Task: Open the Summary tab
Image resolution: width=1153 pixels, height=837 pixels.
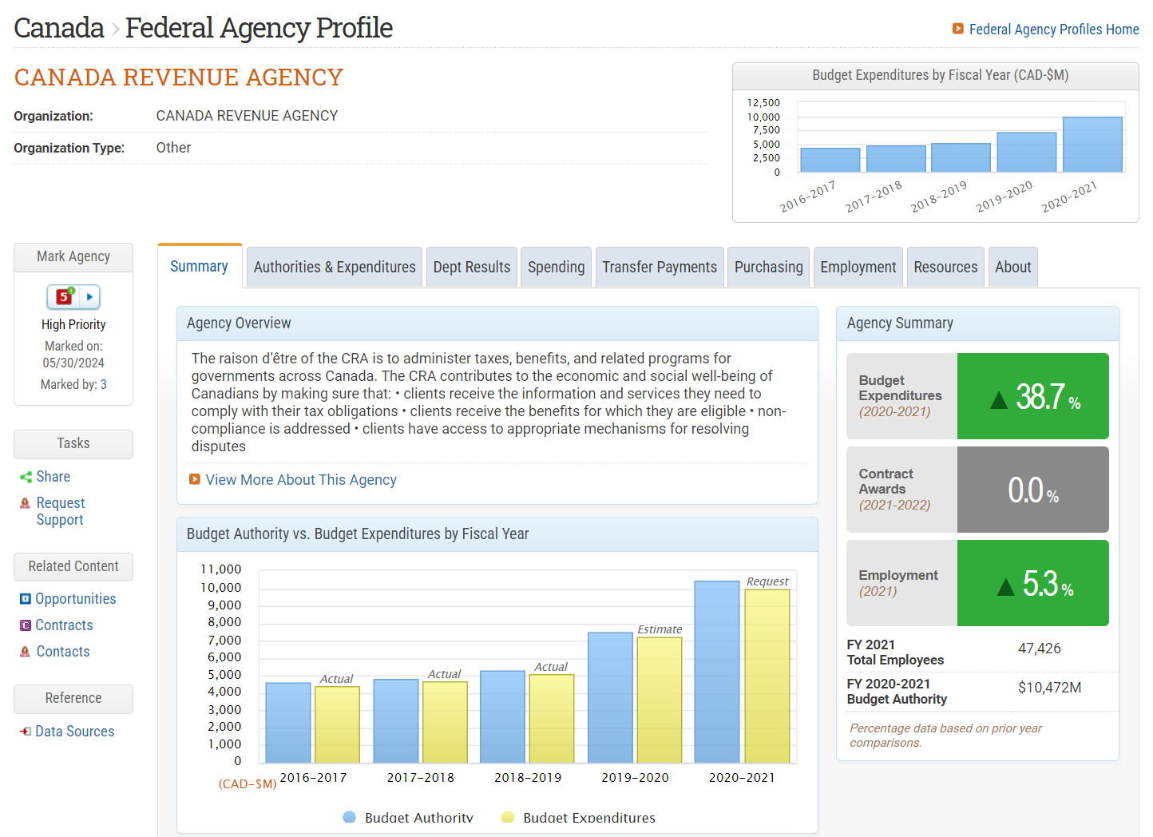Action: click(x=200, y=266)
